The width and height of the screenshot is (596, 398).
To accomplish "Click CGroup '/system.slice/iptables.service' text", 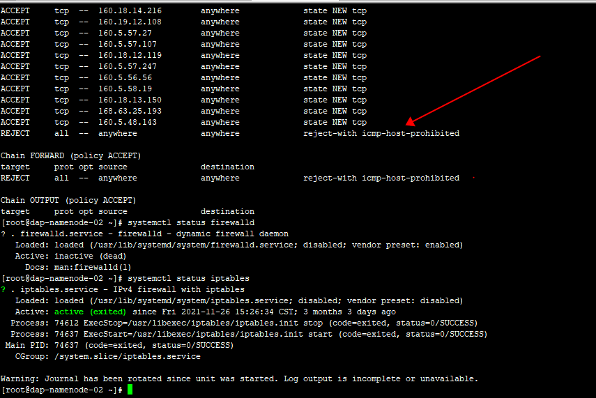I will coord(128,357).
